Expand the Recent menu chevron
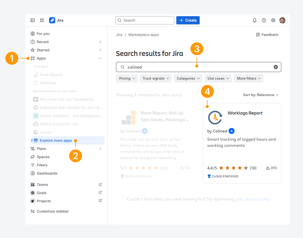The width and height of the screenshot is (303, 238). coord(100,42)
